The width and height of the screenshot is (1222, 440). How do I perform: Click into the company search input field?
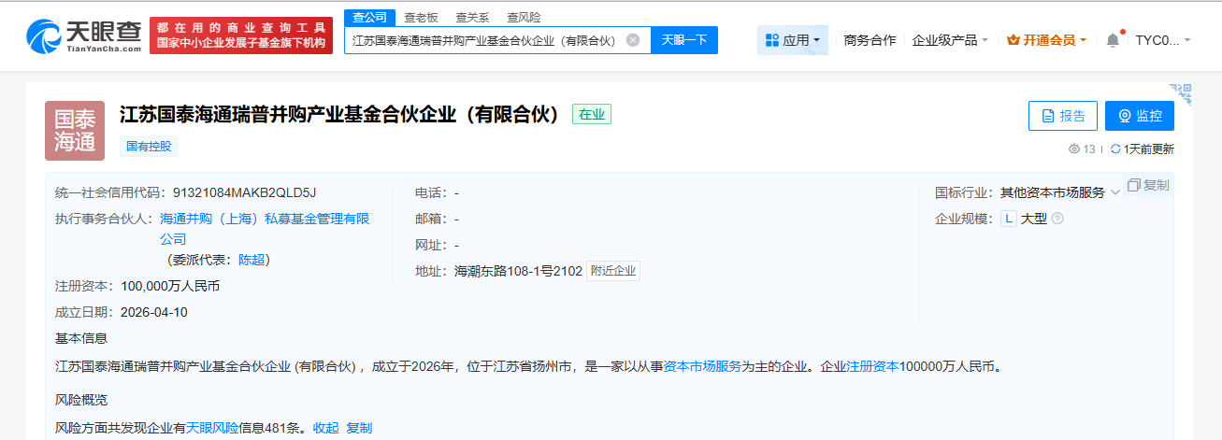(482, 40)
